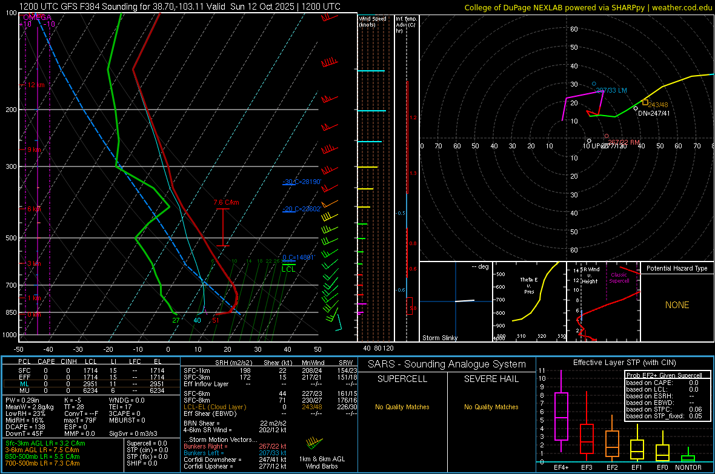The width and height of the screenshot is (715, 474).
Task: Click the NONE hazard type text
Action: pos(677,305)
